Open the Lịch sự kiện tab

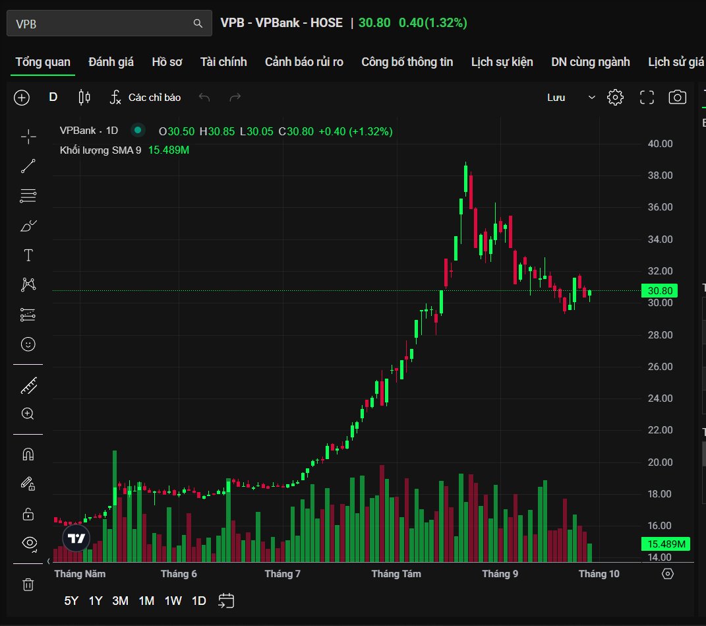[x=502, y=62]
